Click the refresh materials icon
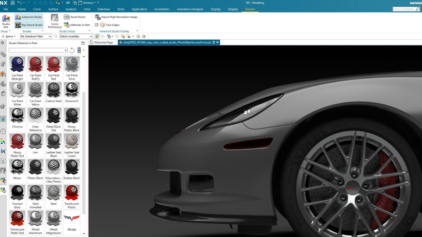Screen dimensions: 422x237 click(72, 50)
